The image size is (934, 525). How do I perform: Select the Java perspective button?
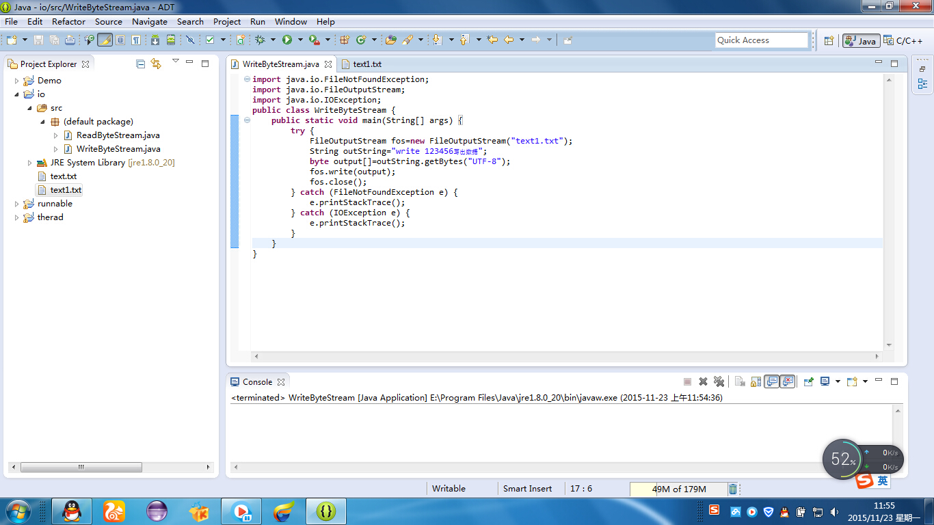point(861,40)
